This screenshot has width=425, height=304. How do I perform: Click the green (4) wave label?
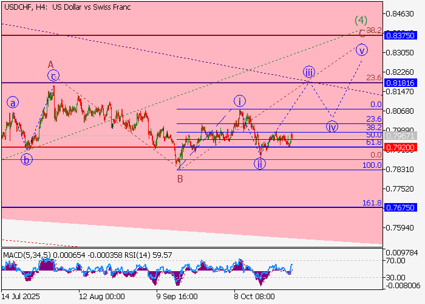[x=361, y=20]
